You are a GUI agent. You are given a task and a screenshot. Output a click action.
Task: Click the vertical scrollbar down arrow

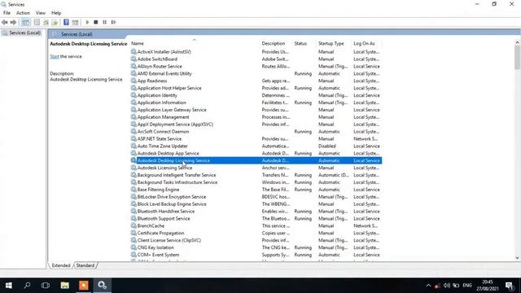point(517,258)
